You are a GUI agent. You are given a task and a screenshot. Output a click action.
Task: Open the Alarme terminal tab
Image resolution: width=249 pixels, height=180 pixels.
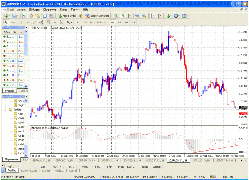click(x=46, y=170)
